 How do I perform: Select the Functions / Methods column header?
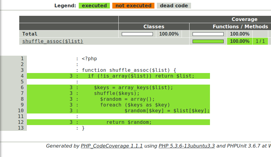tap(240, 26)
